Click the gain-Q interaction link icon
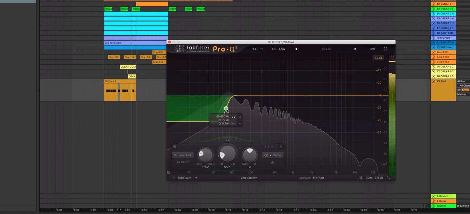 240,148
